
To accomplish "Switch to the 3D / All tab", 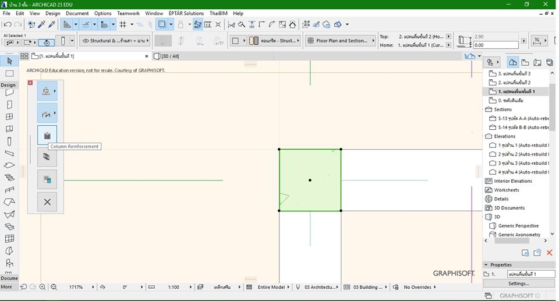I will point(169,56).
